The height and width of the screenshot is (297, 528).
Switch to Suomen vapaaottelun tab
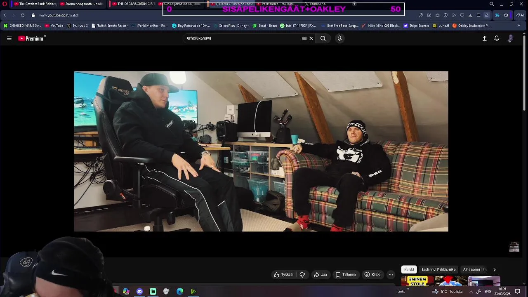point(81,4)
